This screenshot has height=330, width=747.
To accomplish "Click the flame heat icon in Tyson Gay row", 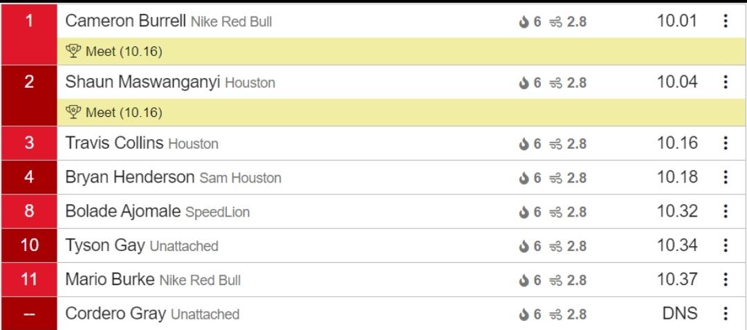I will coord(524,246).
